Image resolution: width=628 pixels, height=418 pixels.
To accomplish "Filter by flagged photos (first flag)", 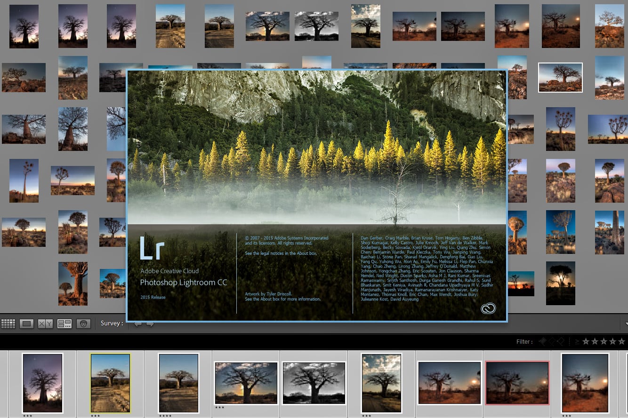I will pyautogui.click(x=543, y=342).
